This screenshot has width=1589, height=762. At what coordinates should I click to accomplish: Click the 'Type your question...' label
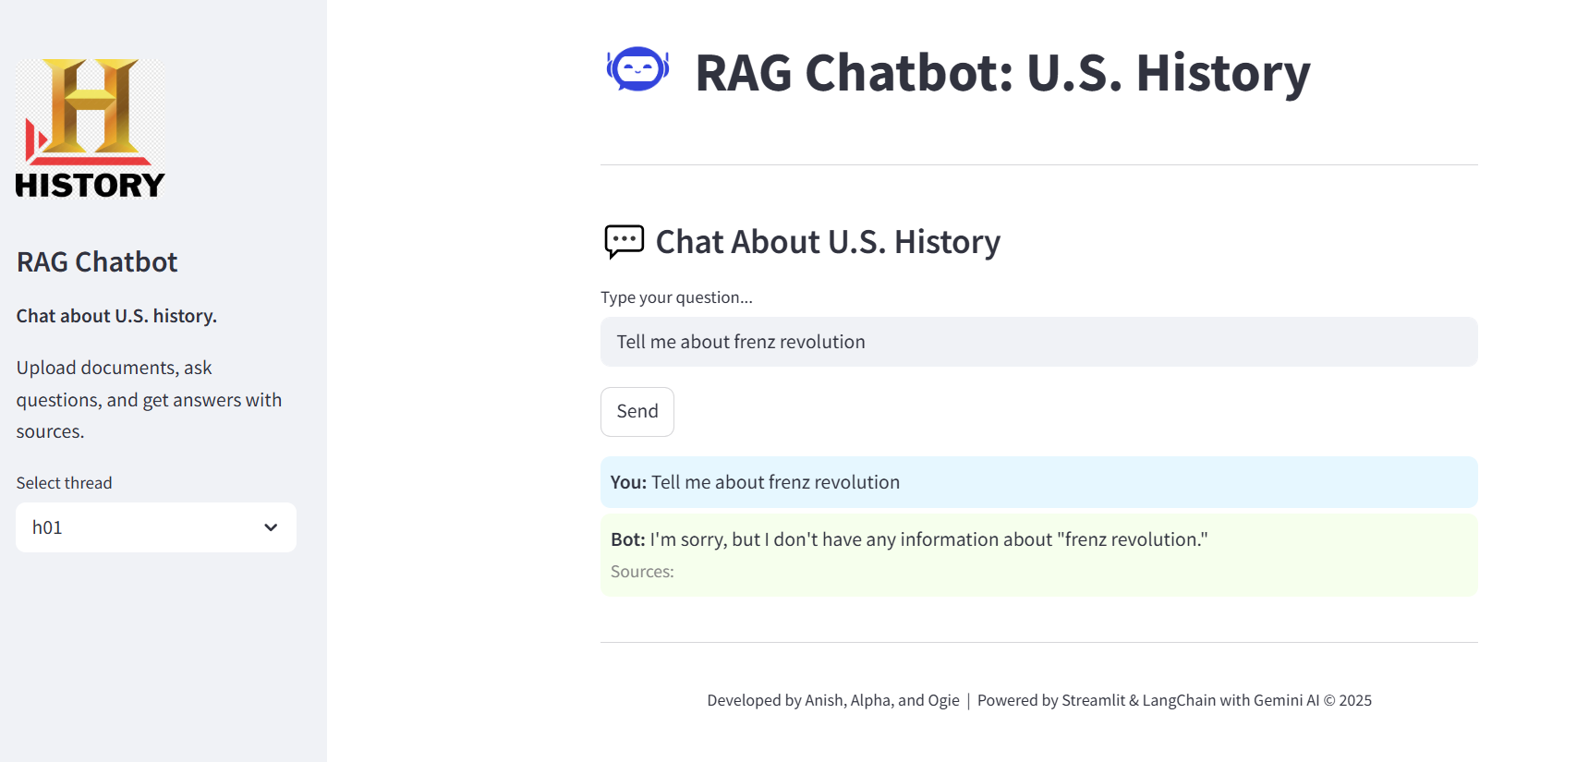pyautogui.click(x=676, y=297)
